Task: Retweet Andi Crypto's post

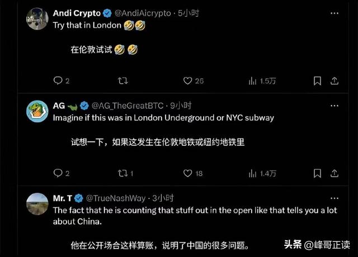Action: point(124,81)
